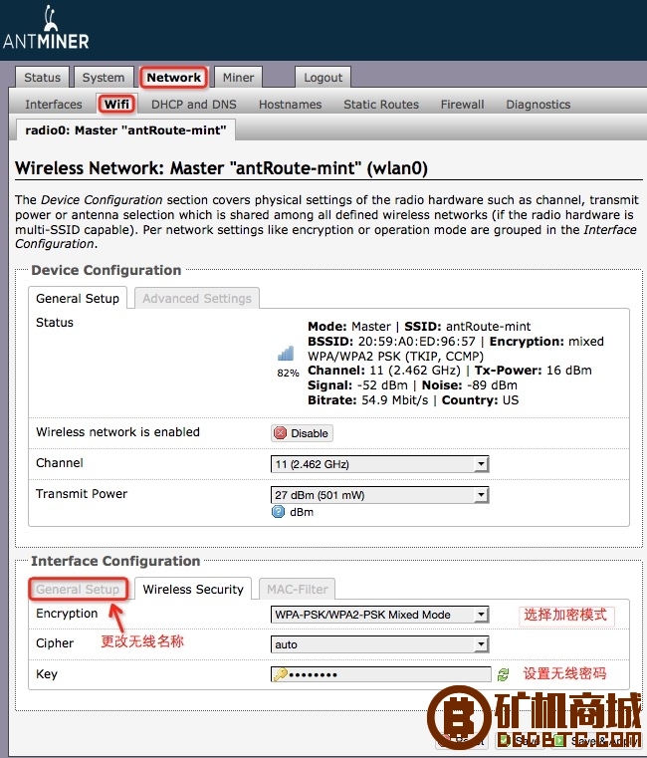Open the MAC-Filter tab
647x758 pixels.
click(298, 590)
